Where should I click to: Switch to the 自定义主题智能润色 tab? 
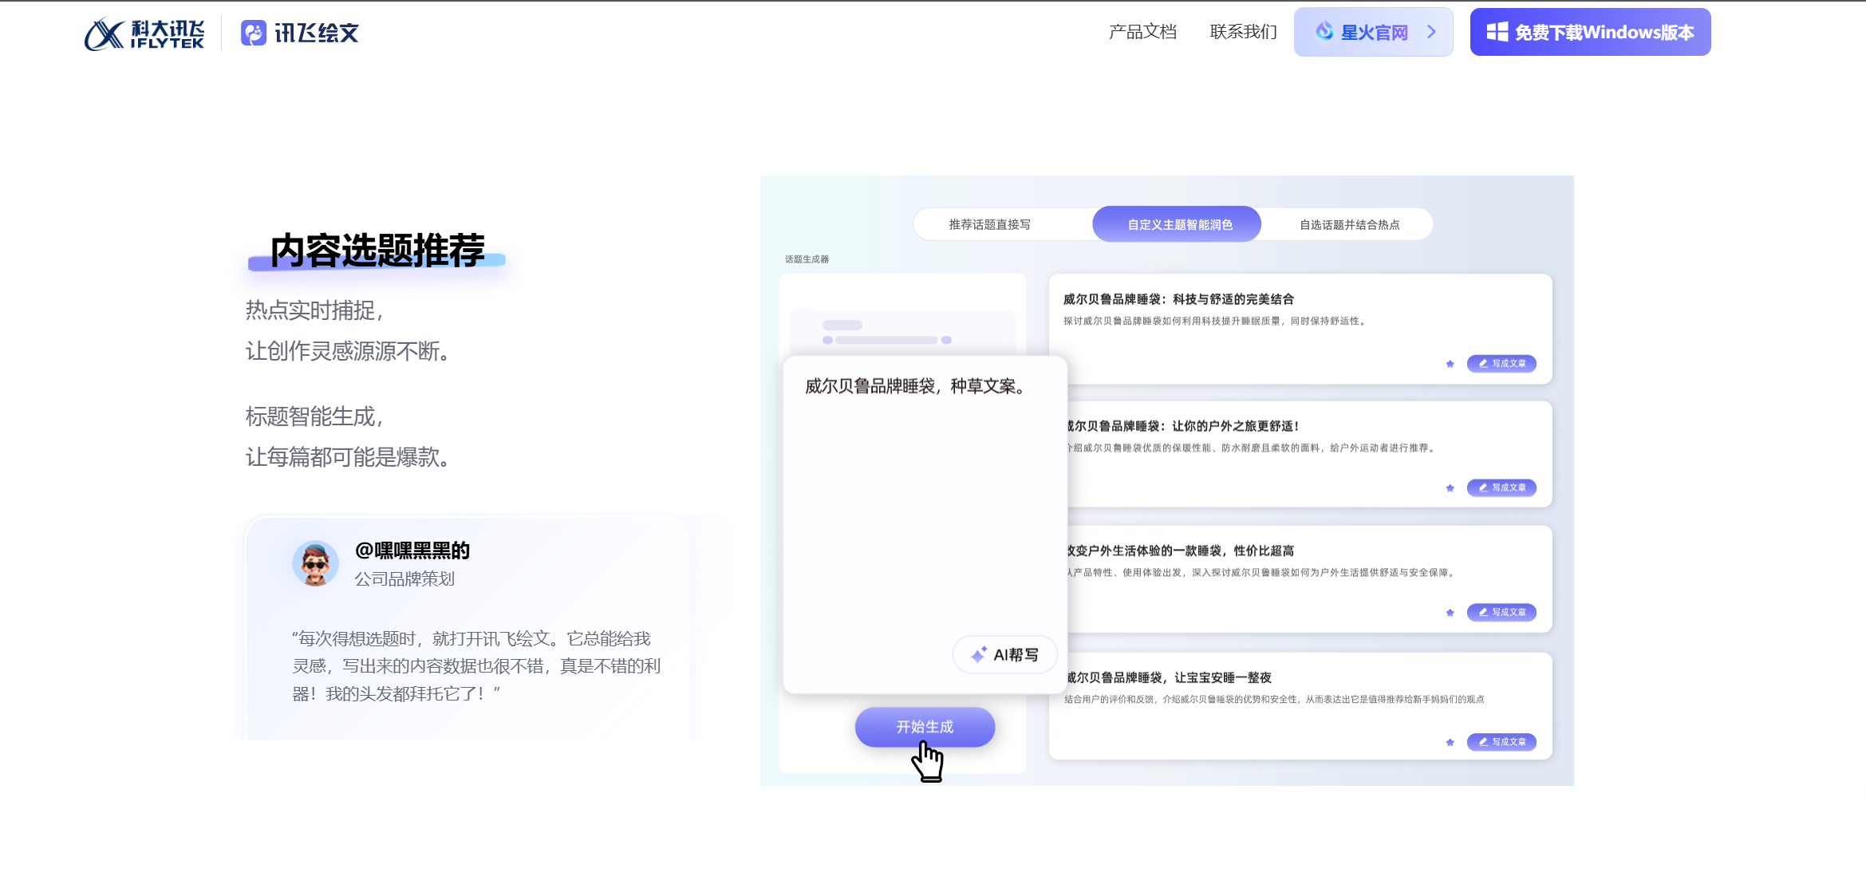pyautogui.click(x=1179, y=225)
